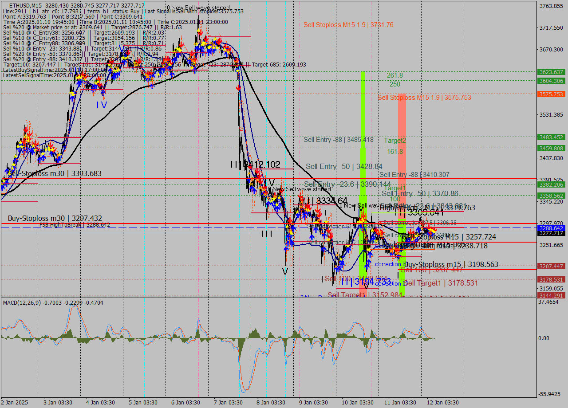Click the '7 Jan 03:30' date label
Image resolution: width=568 pixels, height=408 pixels.
pyautogui.click(x=228, y=403)
